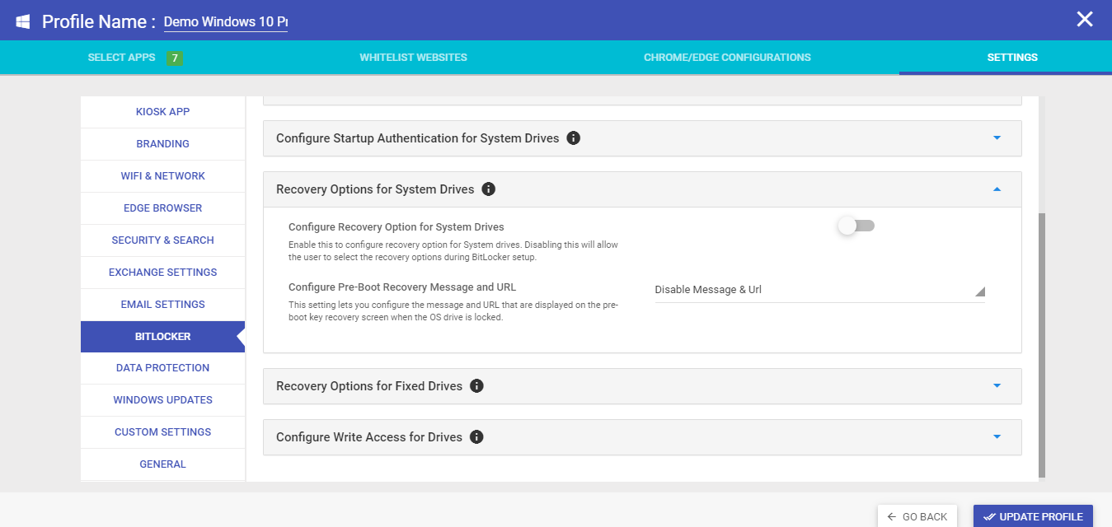Toggle Configure Recovery Option for System Drives switch

(x=856, y=226)
